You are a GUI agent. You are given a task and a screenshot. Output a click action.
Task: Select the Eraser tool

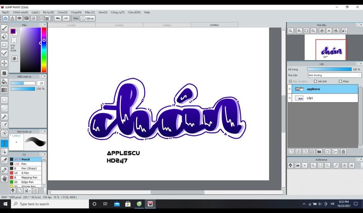[x=4, y=36]
